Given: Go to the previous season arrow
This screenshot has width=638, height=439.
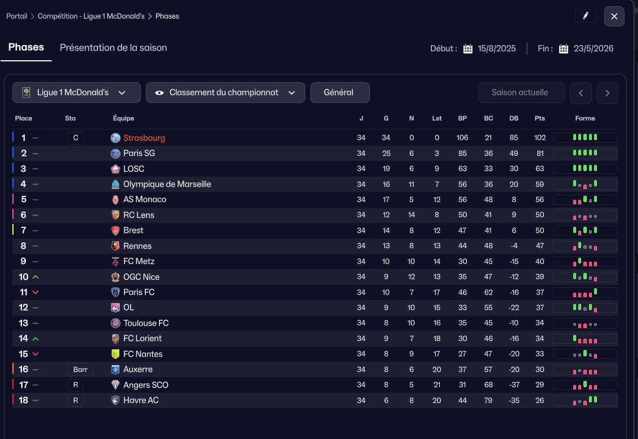Looking at the screenshot, I should (x=581, y=93).
